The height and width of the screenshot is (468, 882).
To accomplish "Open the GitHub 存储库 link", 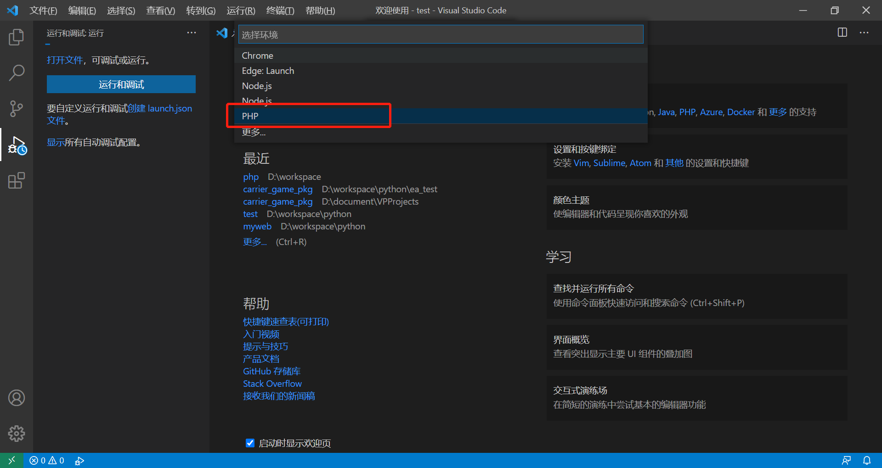I will 271,371.
